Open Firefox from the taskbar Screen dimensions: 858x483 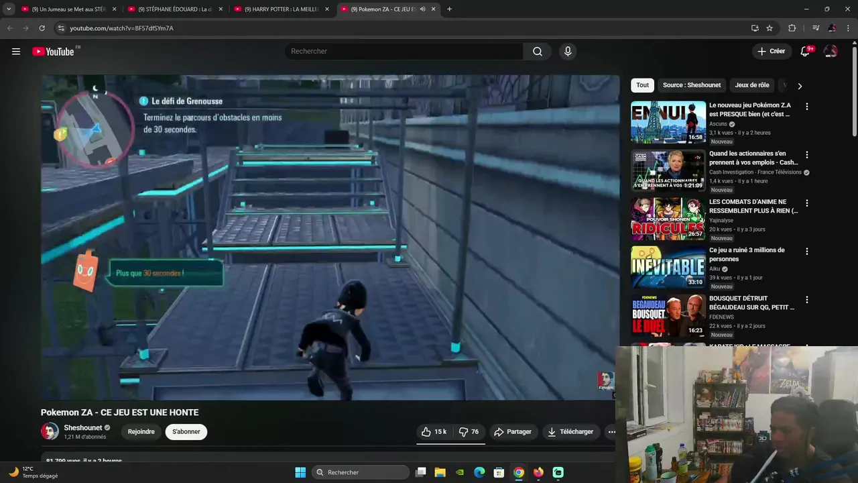click(538, 472)
